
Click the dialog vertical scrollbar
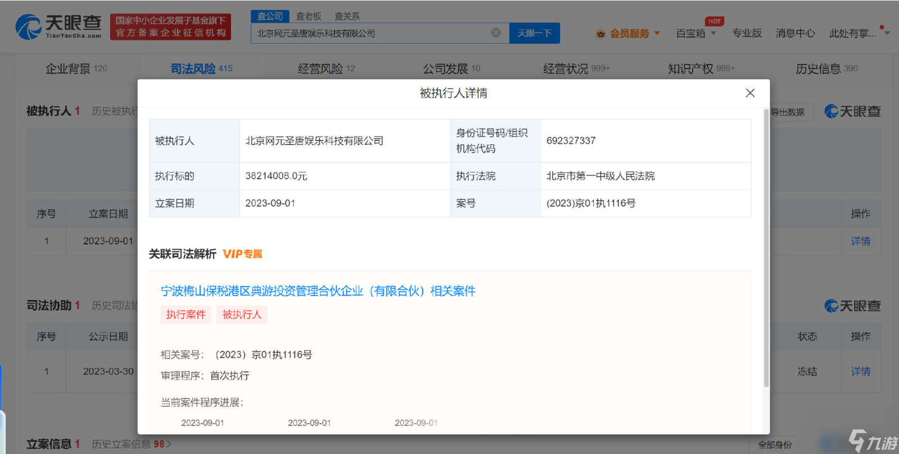coord(766,247)
